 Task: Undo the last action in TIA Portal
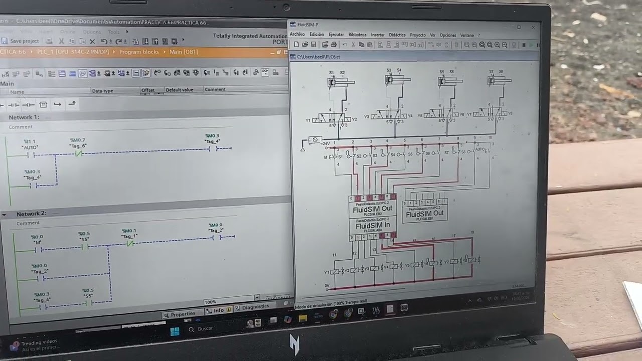coord(104,41)
